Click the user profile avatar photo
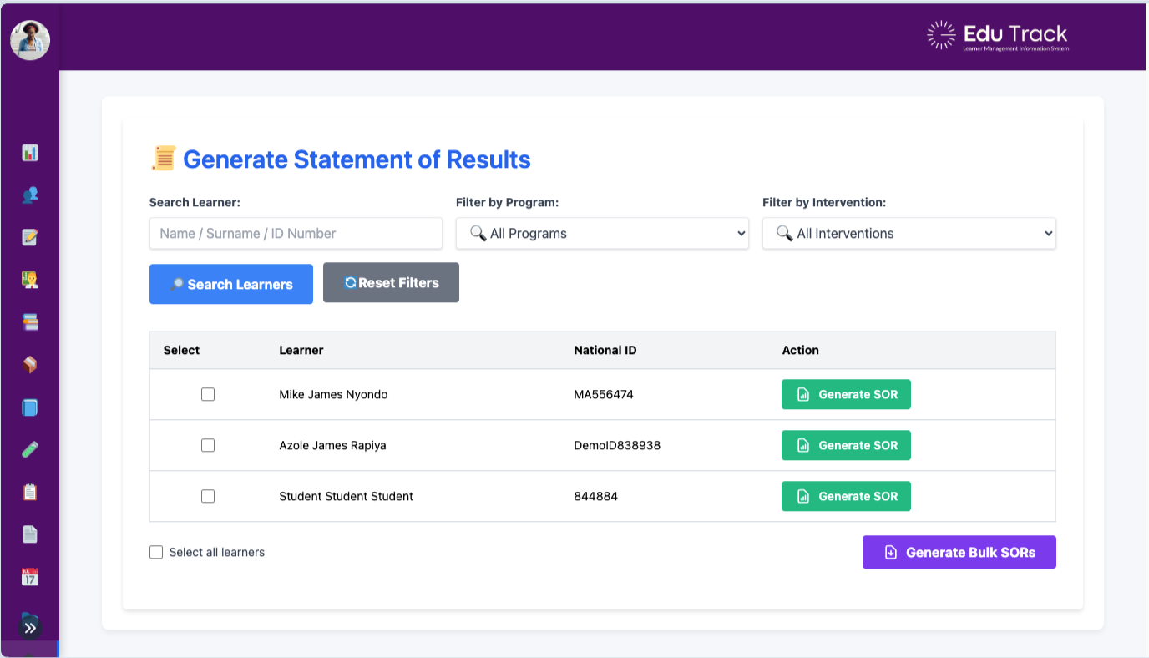This screenshot has height=658, width=1149. [30, 40]
